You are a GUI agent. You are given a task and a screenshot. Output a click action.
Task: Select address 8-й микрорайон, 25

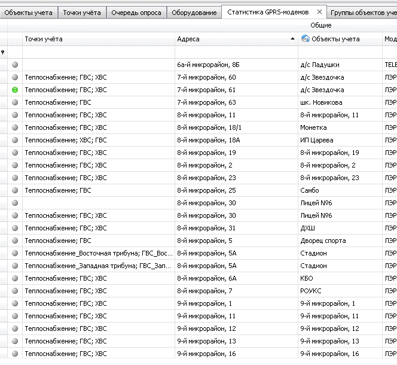click(x=237, y=190)
